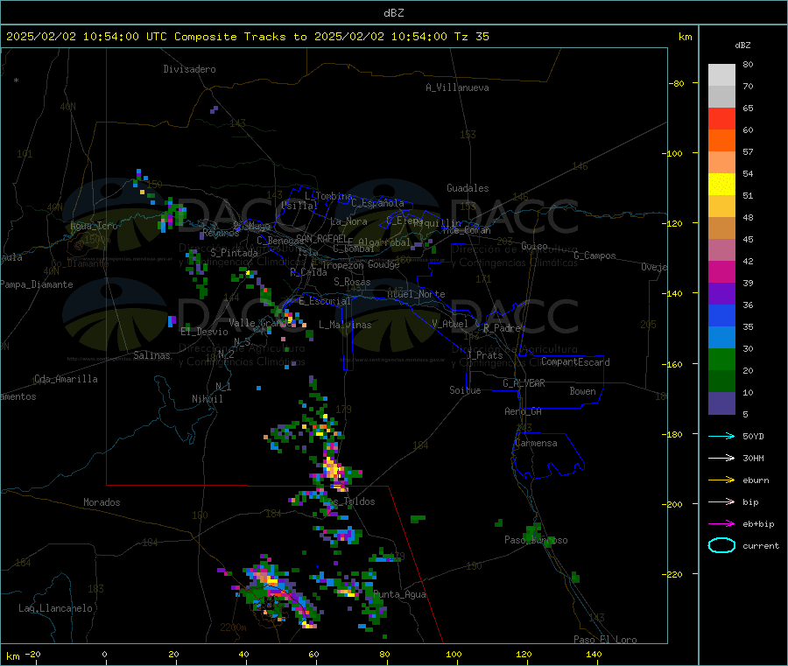Click the Divisadero map label
Viewport: 788px width, 666px height.
click(x=189, y=69)
